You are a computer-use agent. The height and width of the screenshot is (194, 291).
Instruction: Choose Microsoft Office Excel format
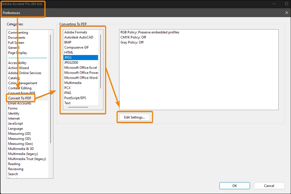coord(81,67)
